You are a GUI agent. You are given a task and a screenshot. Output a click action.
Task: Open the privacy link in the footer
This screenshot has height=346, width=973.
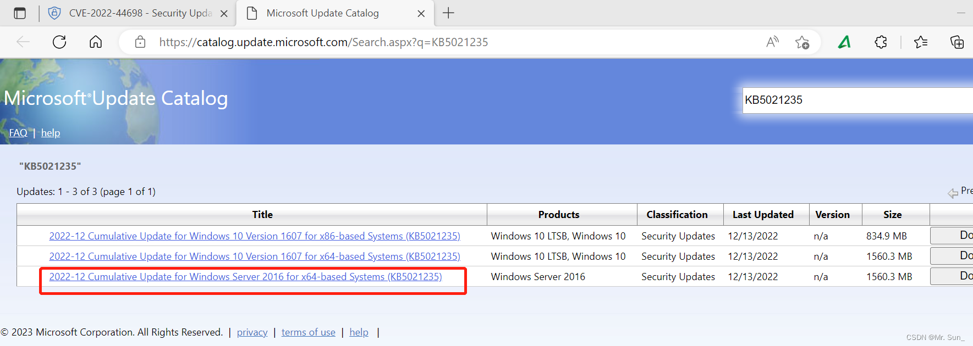coord(252,332)
